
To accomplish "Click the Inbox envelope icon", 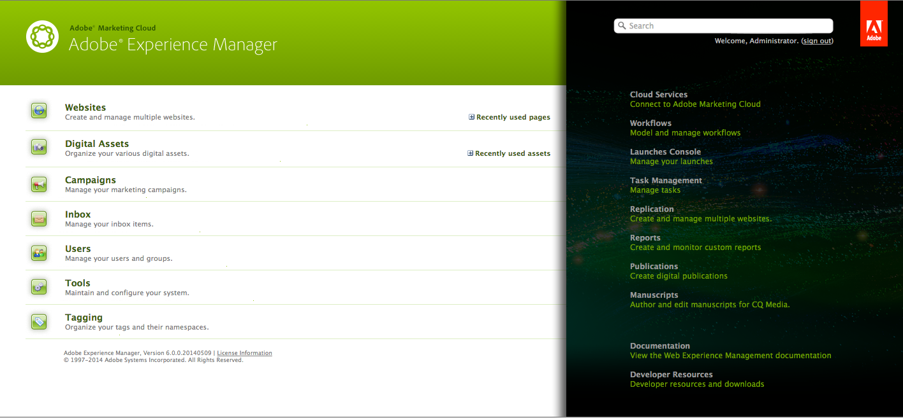I will (x=40, y=219).
